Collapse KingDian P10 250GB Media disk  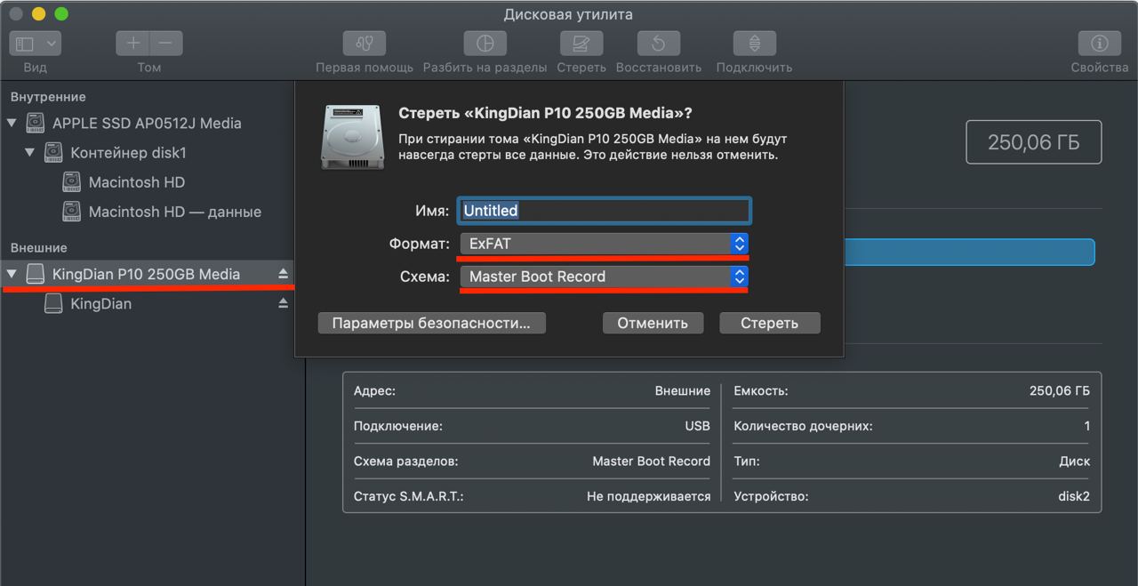coord(12,274)
